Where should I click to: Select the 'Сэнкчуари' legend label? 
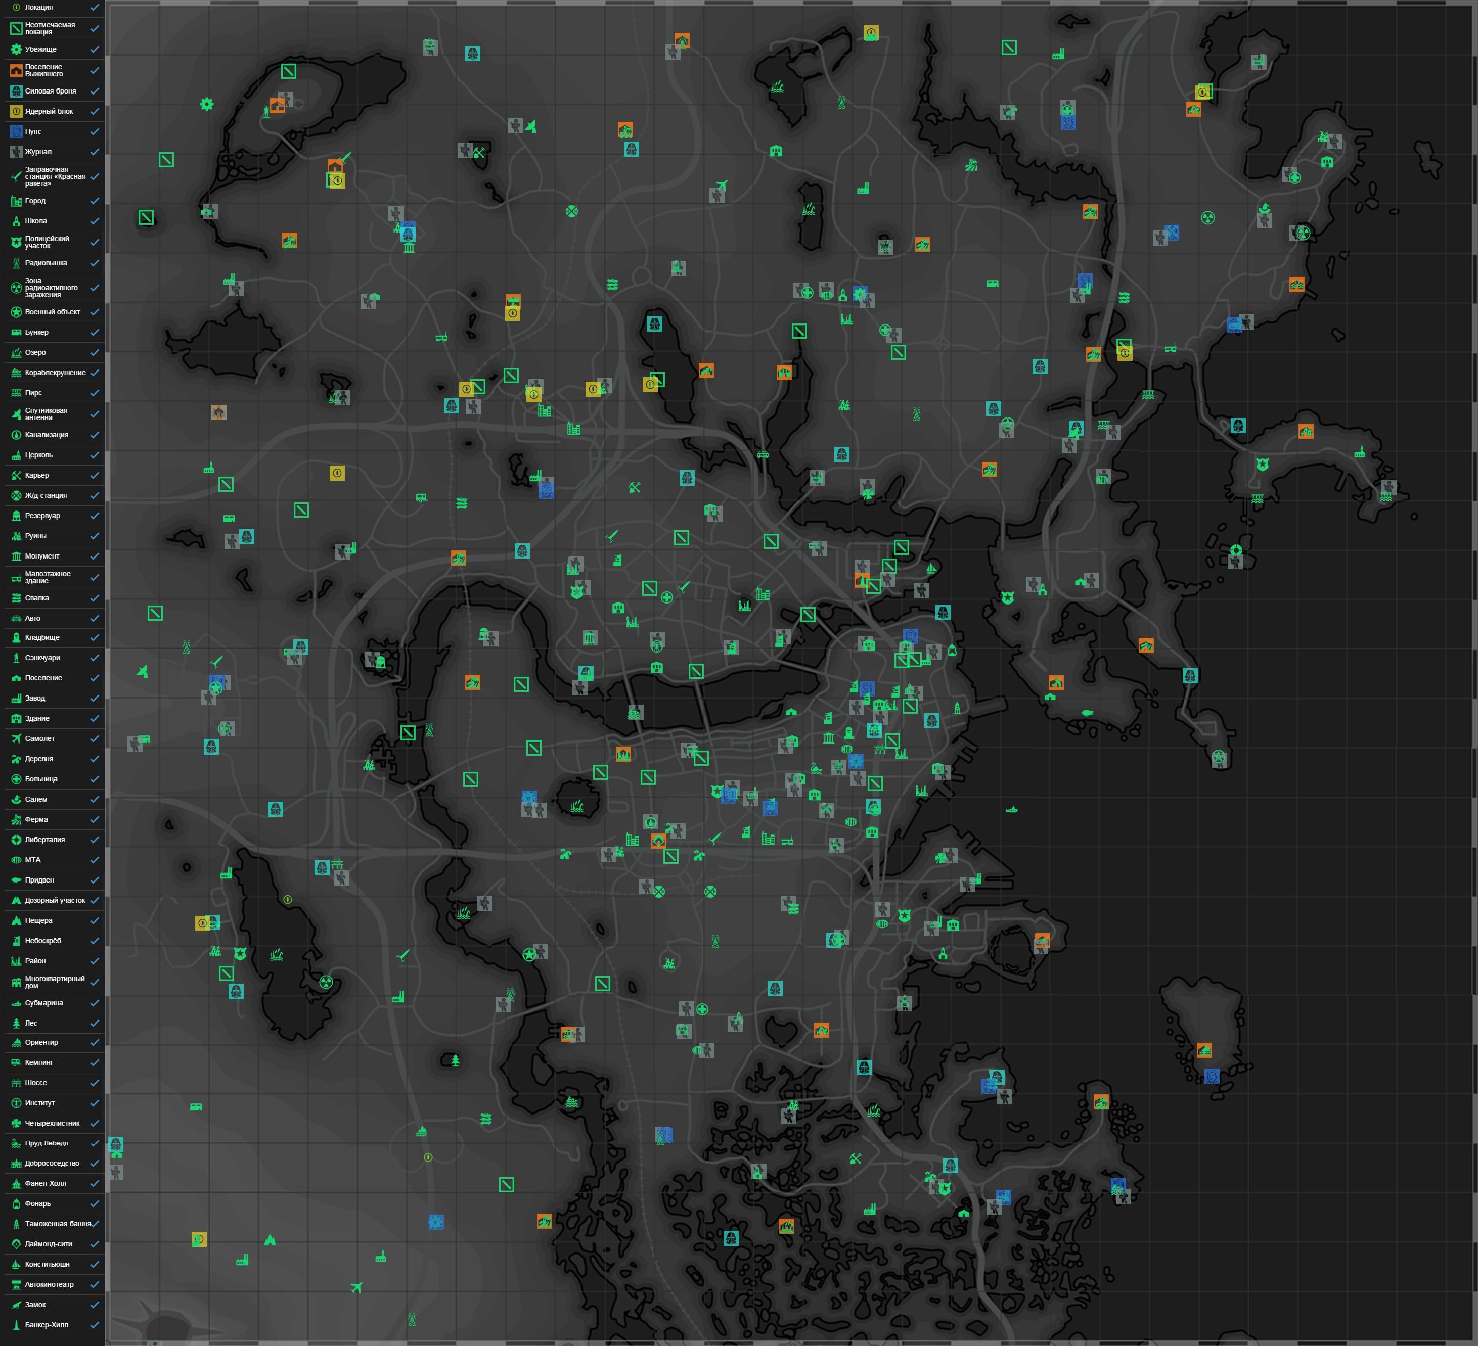coord(42,658)
